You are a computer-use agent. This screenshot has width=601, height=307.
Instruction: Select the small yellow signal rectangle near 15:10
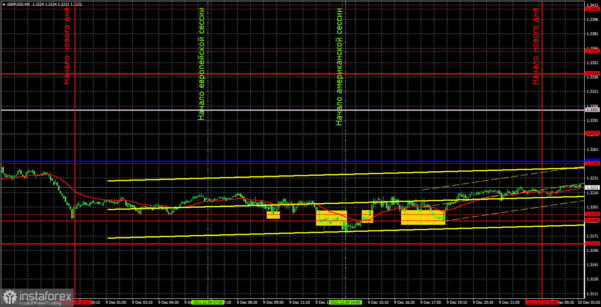click(367, 216)
